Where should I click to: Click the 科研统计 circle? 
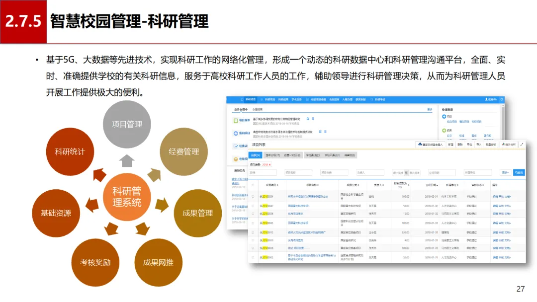[x=70, y=151]
